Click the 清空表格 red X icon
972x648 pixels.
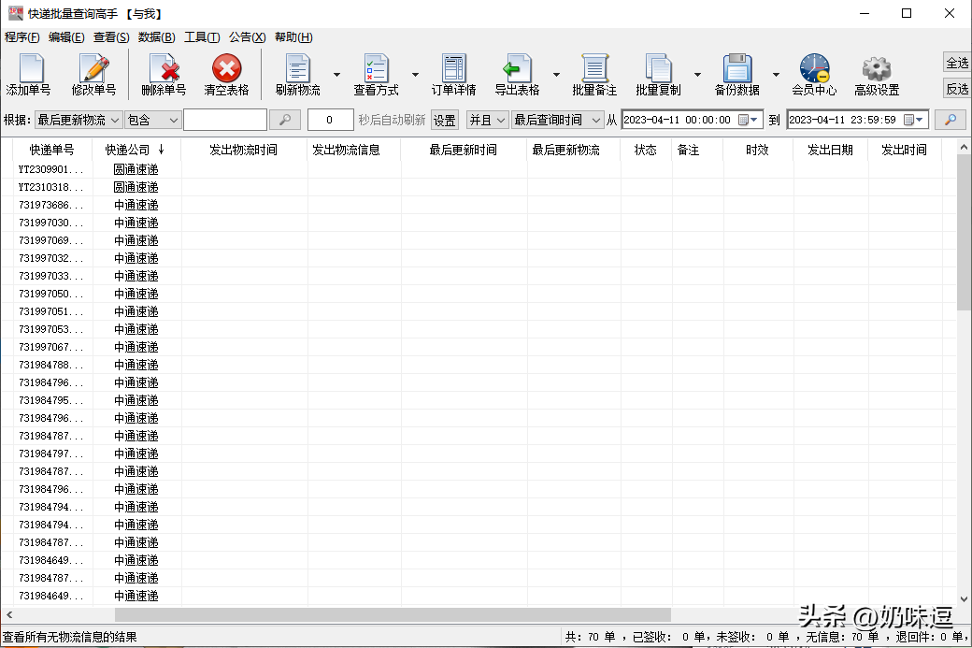pyautogui.click(x=227, y=68)
